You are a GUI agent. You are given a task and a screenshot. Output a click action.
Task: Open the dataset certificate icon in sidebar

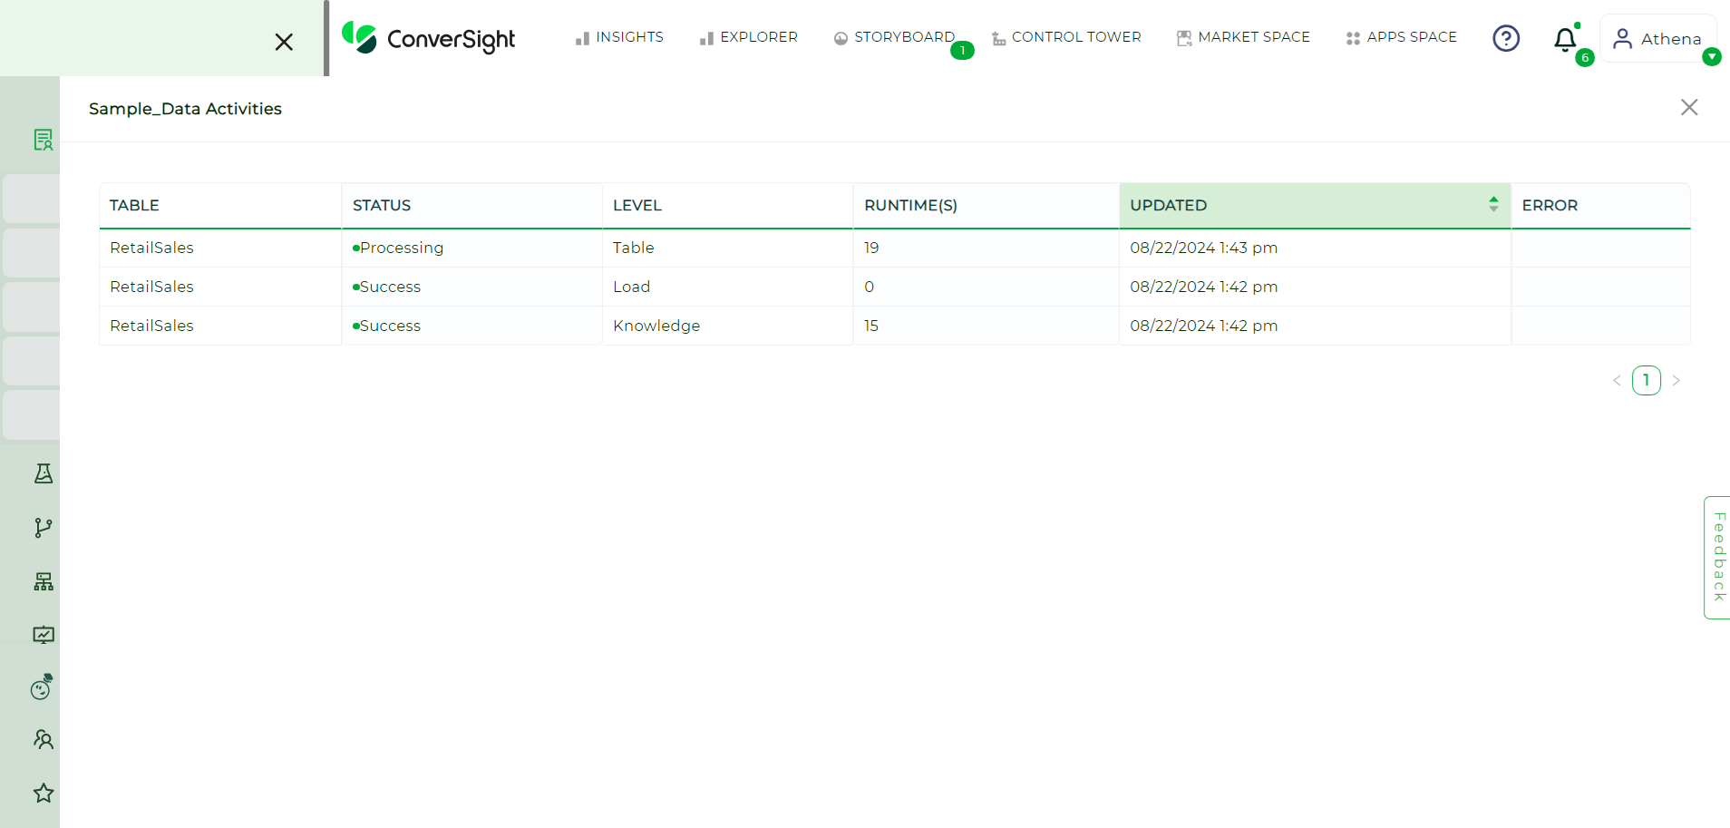click(x=43, y=140)
